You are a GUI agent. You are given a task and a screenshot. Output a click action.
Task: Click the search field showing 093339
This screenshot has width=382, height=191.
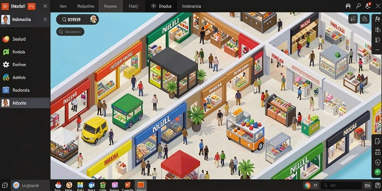pyautogui.click(x=78, y=19)
